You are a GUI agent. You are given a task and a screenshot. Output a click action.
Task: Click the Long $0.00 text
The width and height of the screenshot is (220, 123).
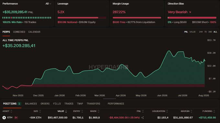[180, 22]
